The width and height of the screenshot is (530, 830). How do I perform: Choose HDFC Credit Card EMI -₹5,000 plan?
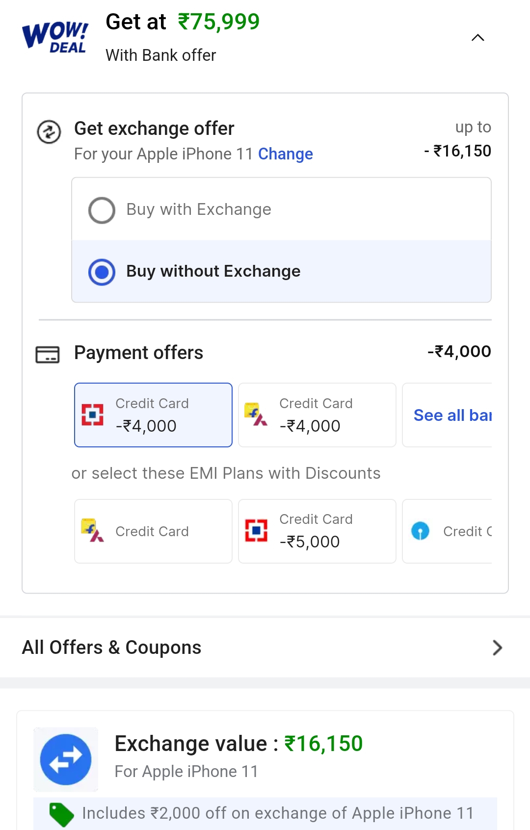pyautogui.click(x=317, y=531)
